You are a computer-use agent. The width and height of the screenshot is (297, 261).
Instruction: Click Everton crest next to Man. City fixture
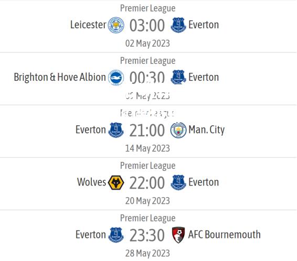pyautogui.click(x=116, y=130)
